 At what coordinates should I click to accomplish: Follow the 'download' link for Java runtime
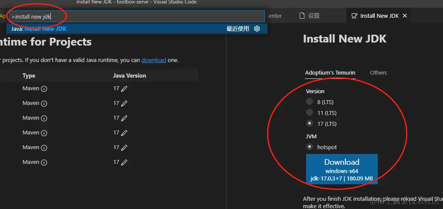[x=154, y=60]
